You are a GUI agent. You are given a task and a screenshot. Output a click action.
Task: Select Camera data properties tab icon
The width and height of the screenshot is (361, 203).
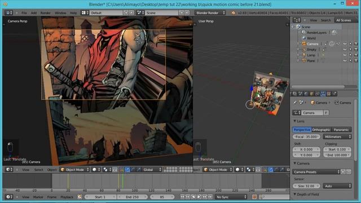[x=323, y=94]
